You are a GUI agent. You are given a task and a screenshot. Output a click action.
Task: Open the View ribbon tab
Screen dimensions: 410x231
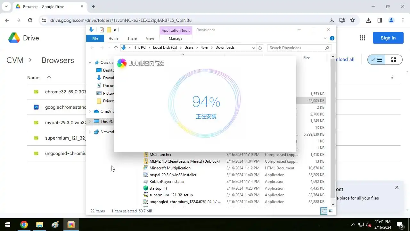point(150,38)
